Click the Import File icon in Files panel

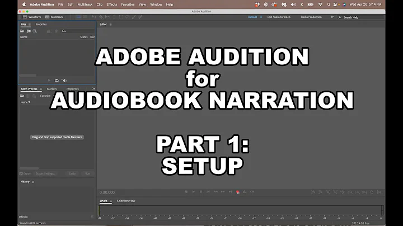click(29, 31)
